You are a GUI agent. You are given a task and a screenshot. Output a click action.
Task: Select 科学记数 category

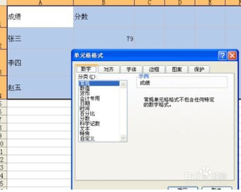[99, 123]
